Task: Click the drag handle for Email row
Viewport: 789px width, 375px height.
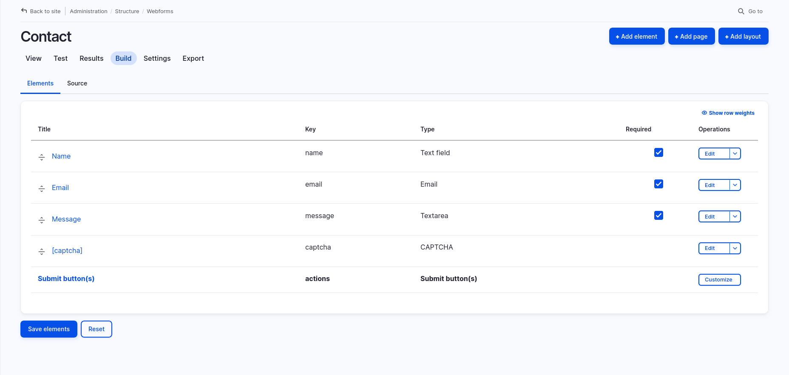Action: pyautogui.click(x=42, y=189)
